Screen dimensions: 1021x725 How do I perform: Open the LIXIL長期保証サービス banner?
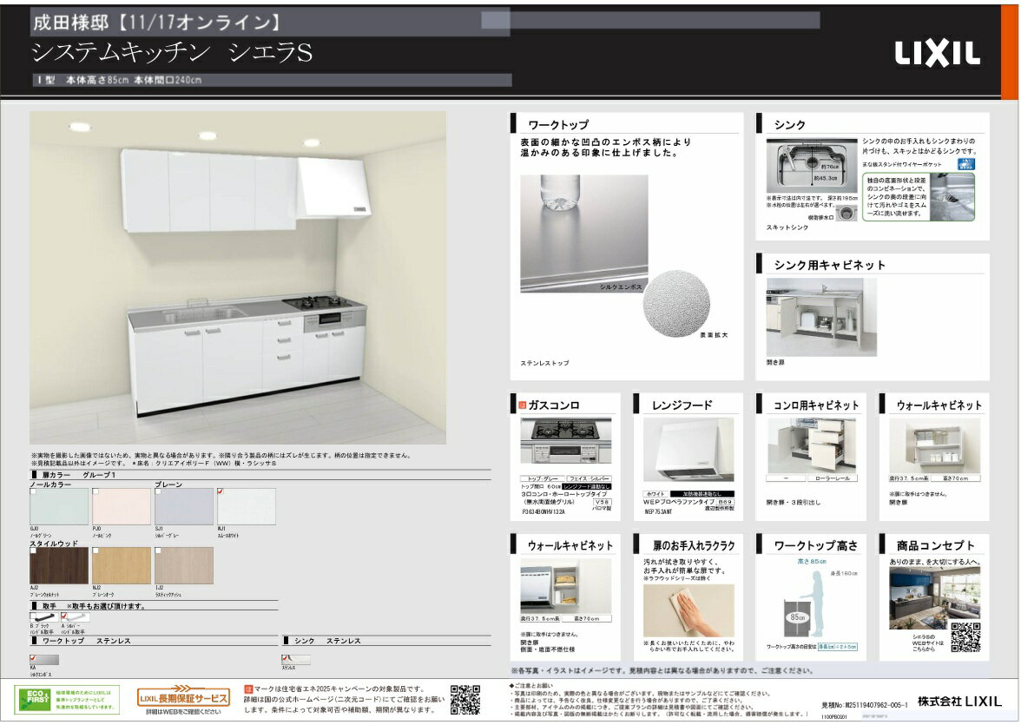[x=183, y=697]
